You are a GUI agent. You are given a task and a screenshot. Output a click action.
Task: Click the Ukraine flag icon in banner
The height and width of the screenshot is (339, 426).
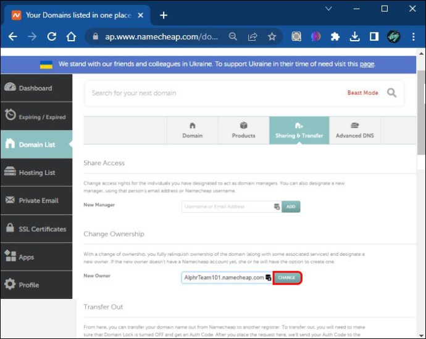click(46, 65)
